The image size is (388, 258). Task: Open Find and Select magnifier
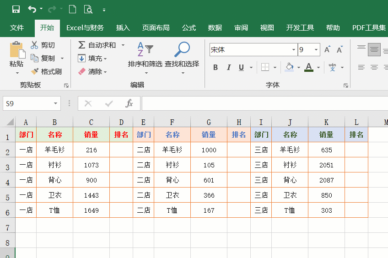point(182,49)
